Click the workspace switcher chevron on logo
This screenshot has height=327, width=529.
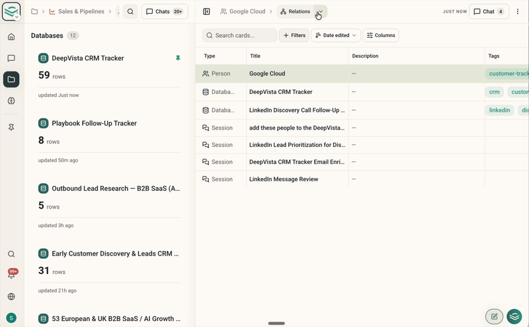17,17
